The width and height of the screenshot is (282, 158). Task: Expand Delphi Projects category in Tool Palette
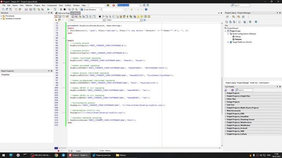[226, 93]
